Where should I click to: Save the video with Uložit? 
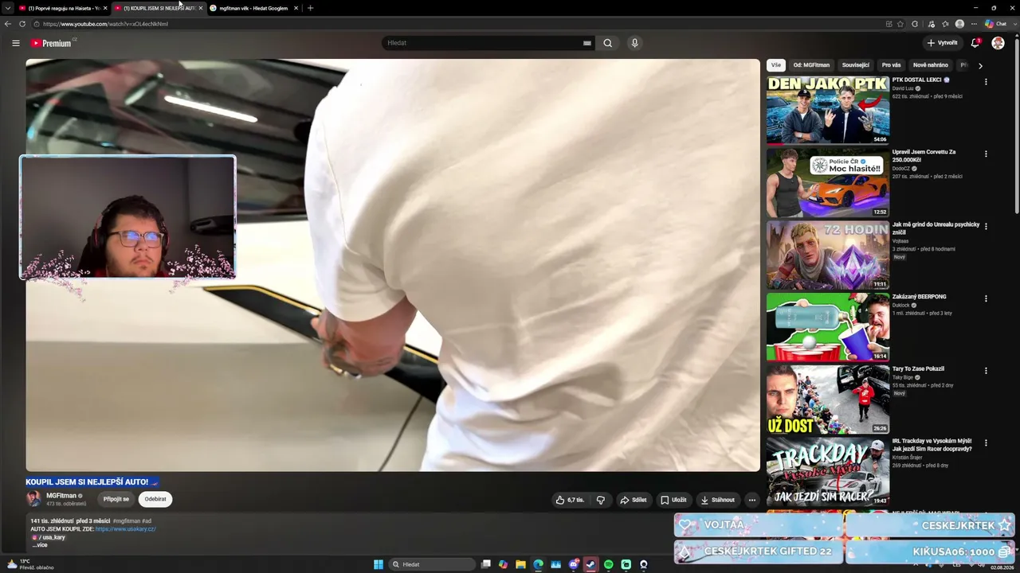(x=673, y=500)
